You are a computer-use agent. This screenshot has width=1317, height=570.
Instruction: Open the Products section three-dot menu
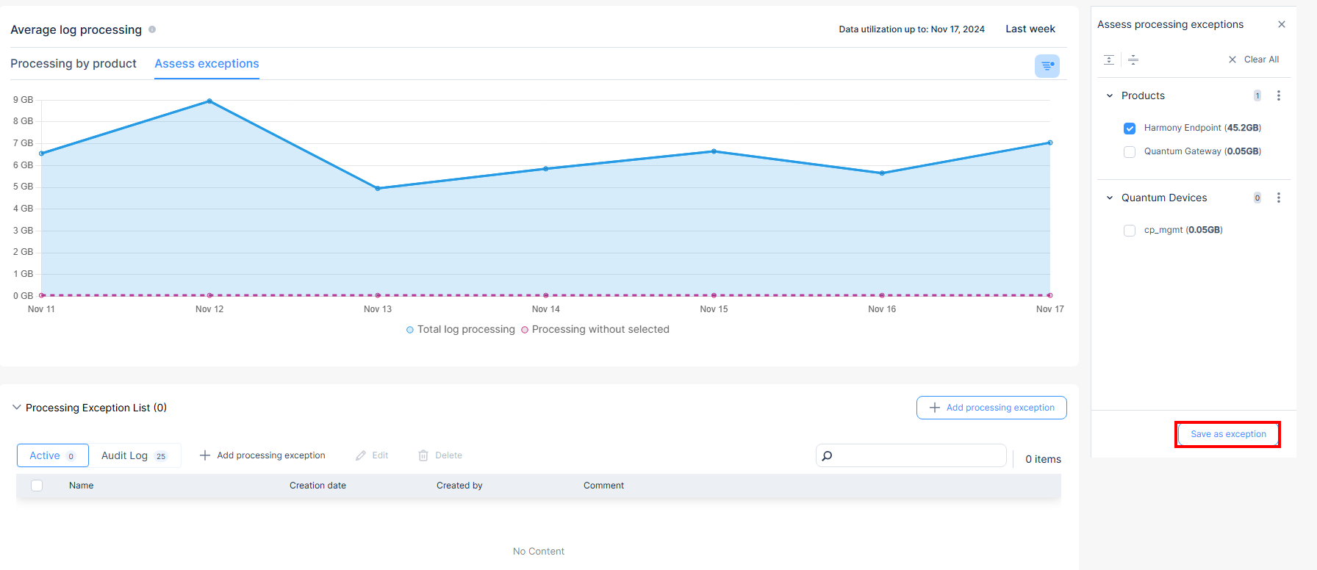(1279, 95)
